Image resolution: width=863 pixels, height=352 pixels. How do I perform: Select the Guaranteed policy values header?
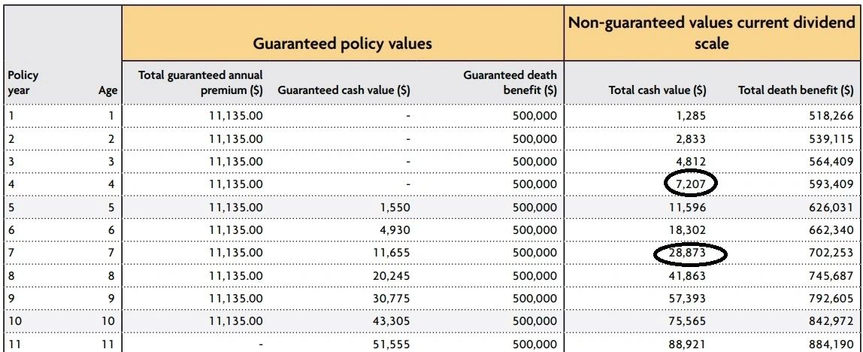pos(342,44)
